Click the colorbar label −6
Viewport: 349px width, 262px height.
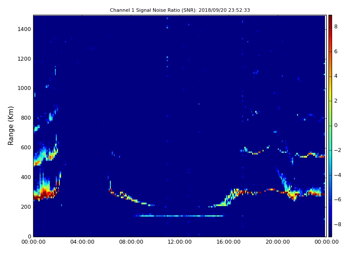click(x=338, y=200)
